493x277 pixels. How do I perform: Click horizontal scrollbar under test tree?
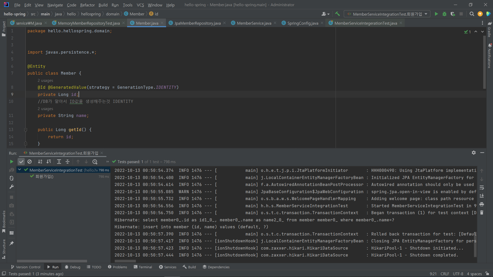pyautogui.click(x=52, y=261)
